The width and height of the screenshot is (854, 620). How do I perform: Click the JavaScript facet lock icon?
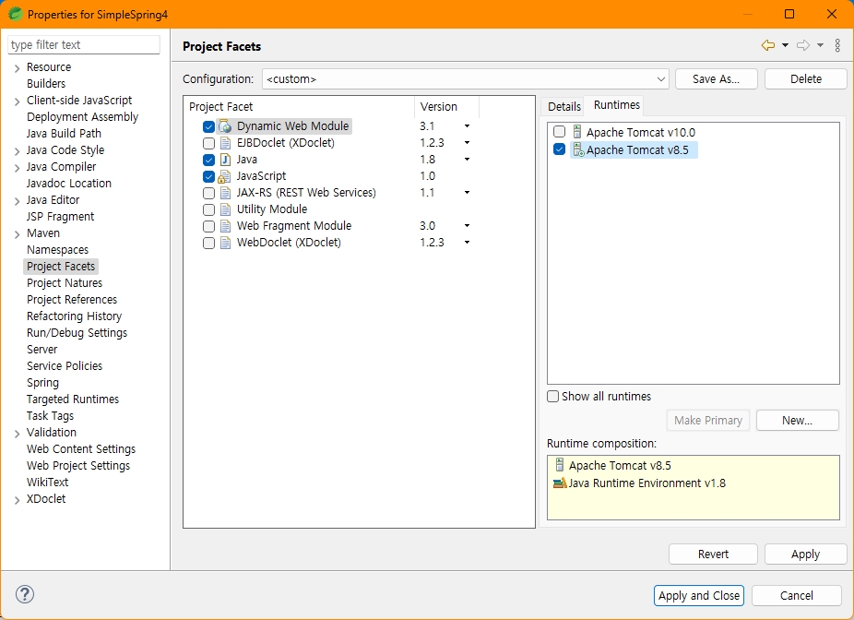(x=224, y=176)
